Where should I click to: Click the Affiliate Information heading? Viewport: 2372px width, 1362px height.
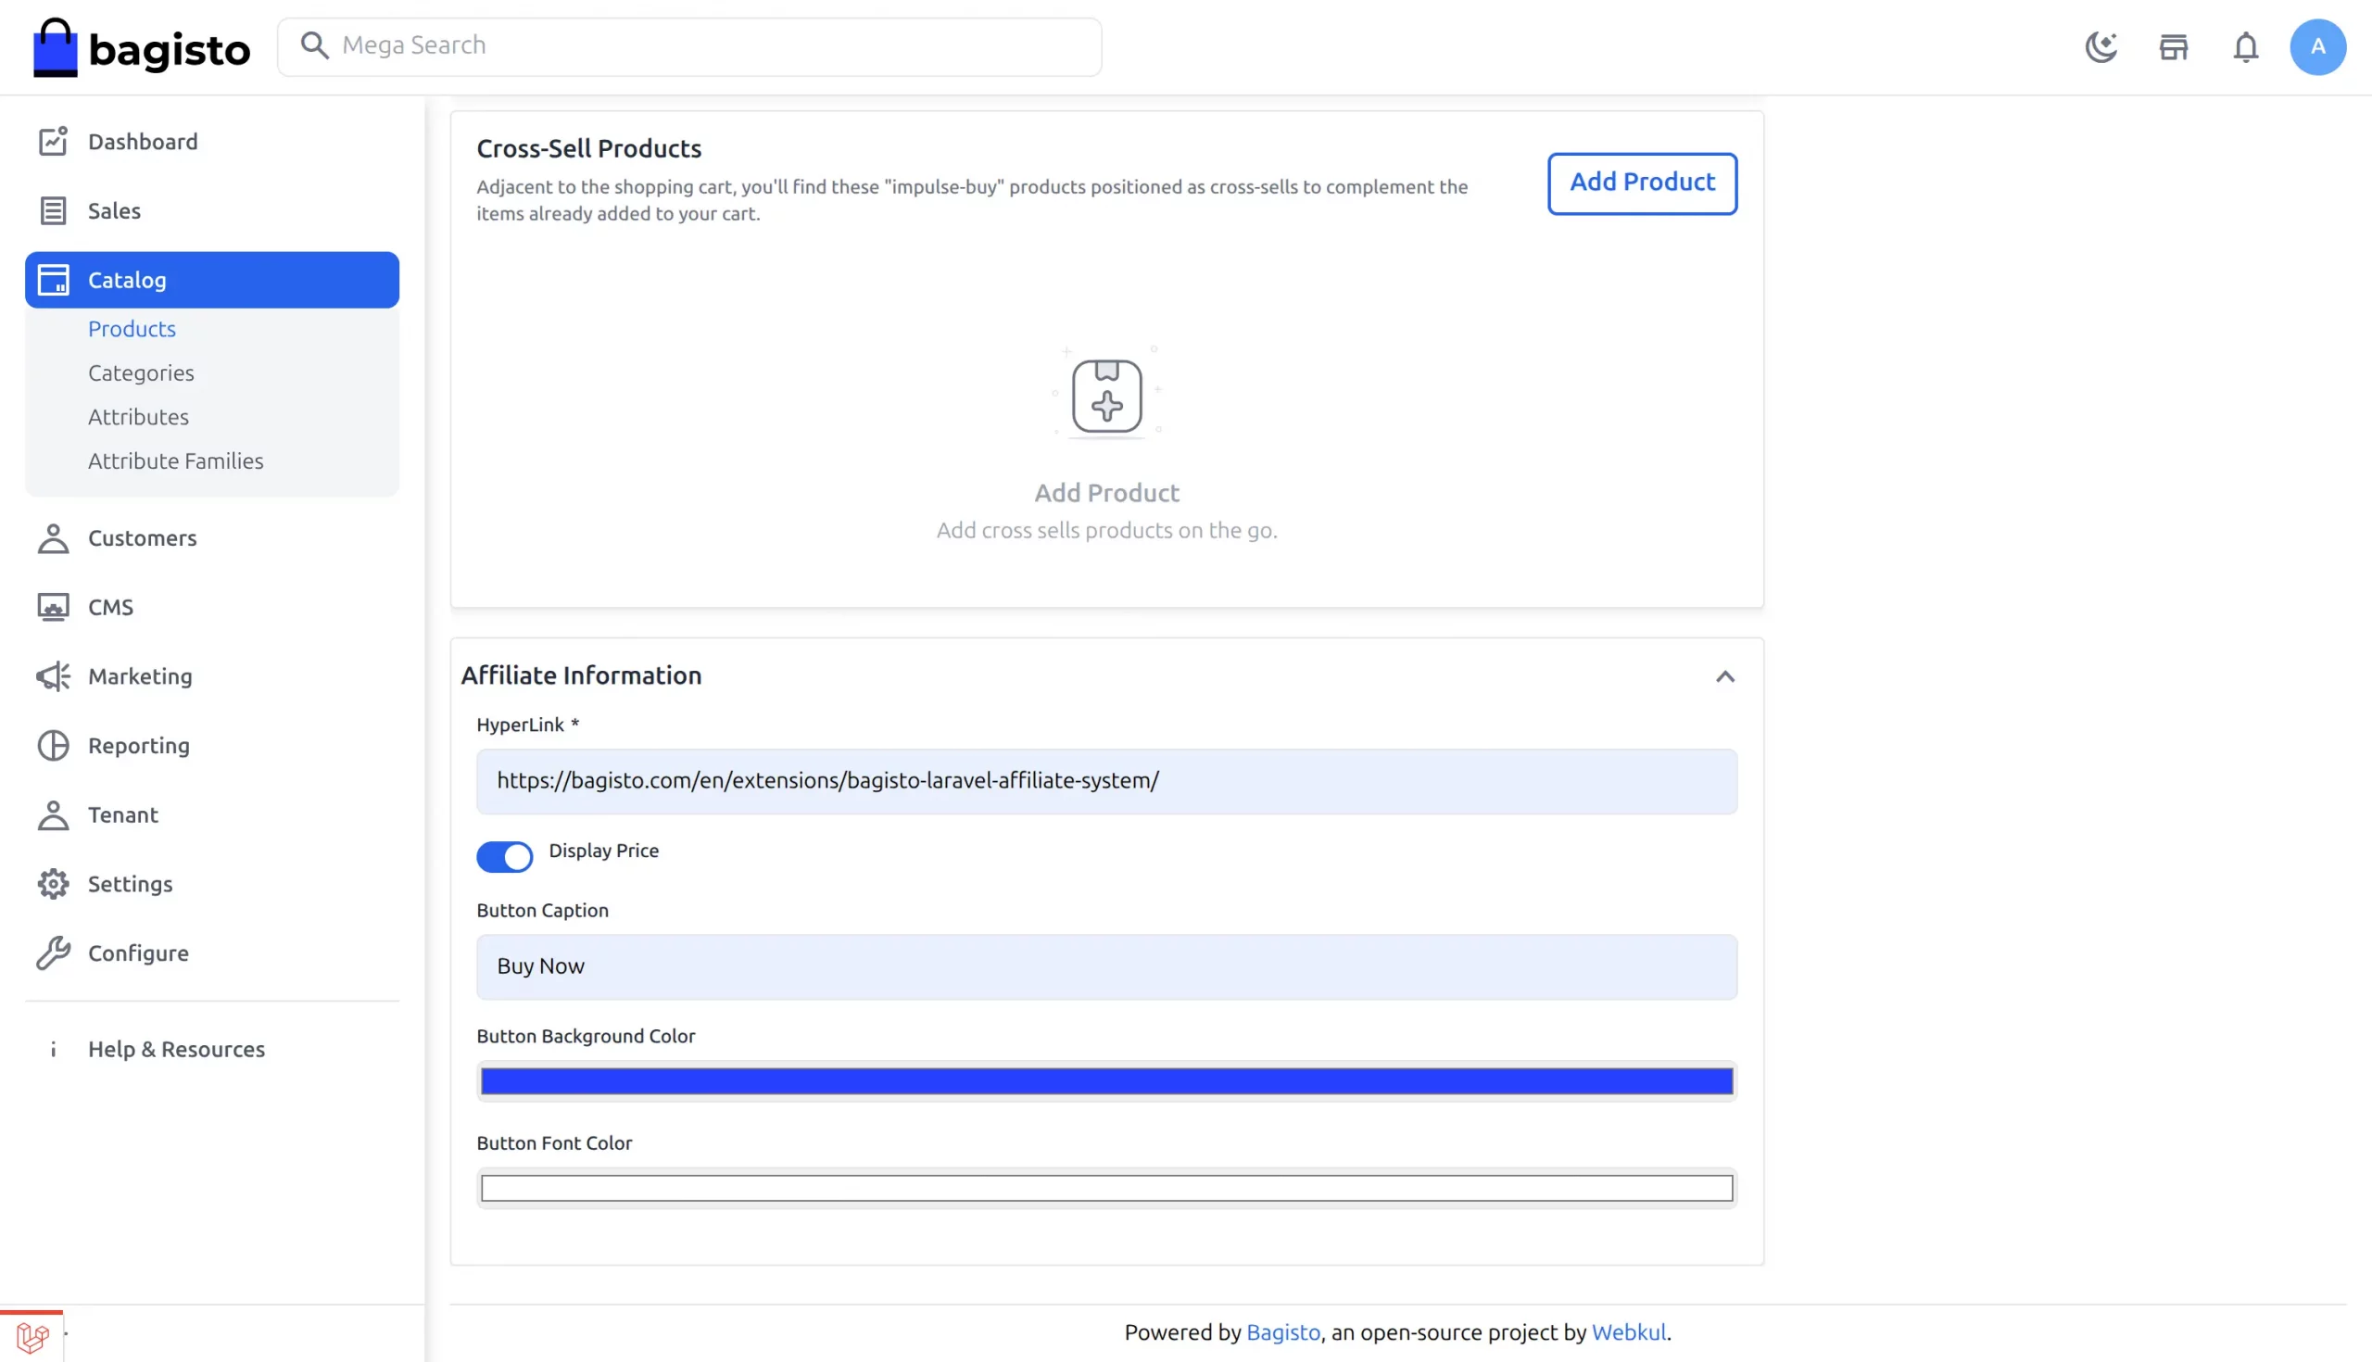point(581,675)
